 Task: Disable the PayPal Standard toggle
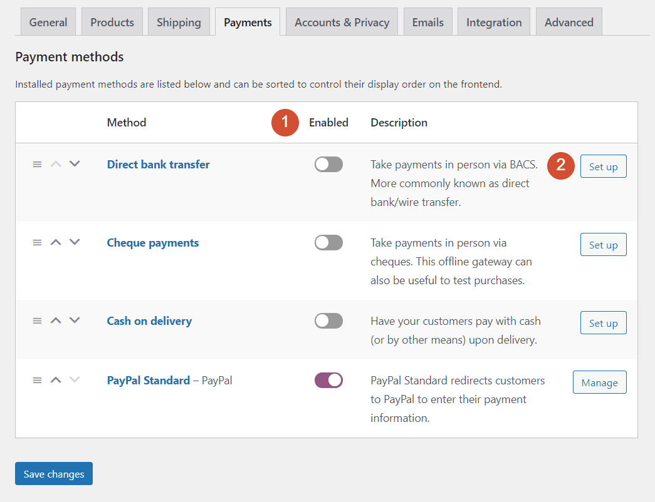point(328,380)
